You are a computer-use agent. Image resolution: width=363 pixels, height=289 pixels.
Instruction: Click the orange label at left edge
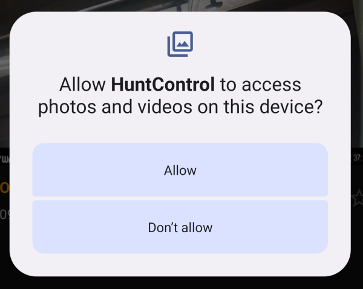click(4, 187)
